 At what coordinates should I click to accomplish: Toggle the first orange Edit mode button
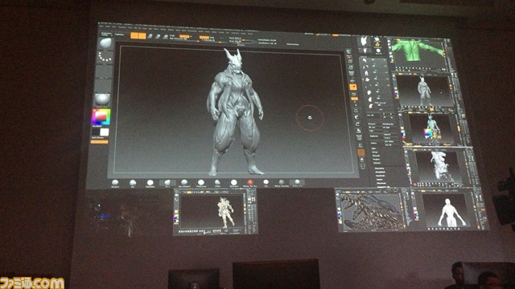click(134, 35)
